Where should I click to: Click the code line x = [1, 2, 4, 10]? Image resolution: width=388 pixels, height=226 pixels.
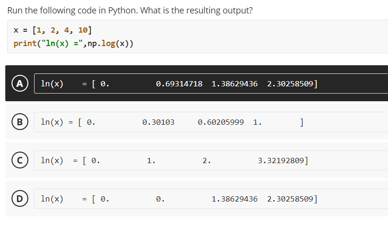pyautogui.click(x=53, y=30)
